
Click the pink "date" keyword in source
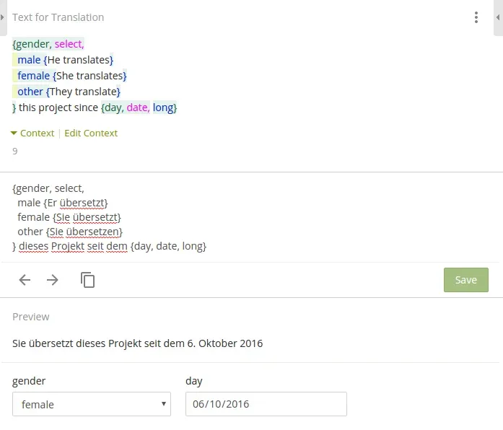[137, 107]
